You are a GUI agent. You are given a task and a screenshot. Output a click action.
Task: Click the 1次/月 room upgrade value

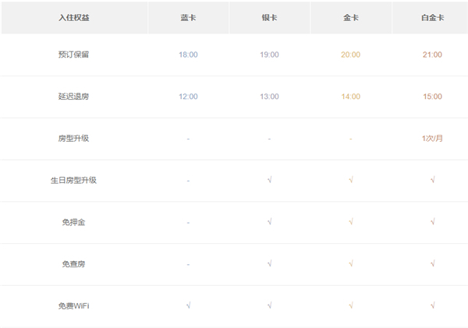[x=431, y=139]
